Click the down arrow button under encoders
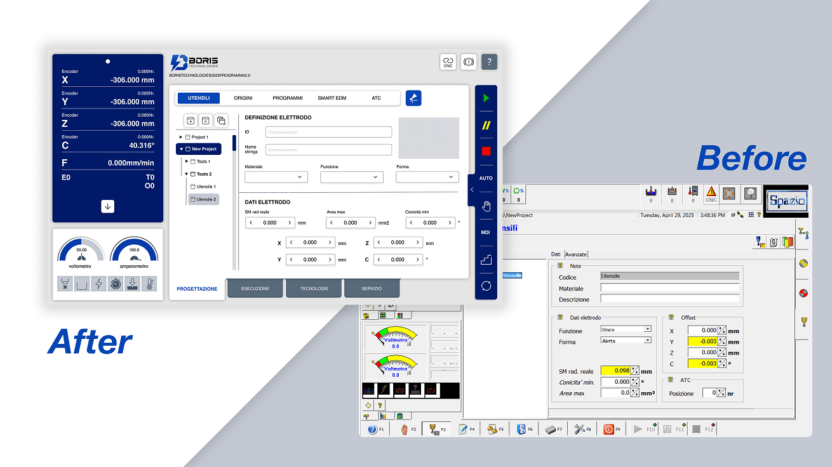 point(108,206)
